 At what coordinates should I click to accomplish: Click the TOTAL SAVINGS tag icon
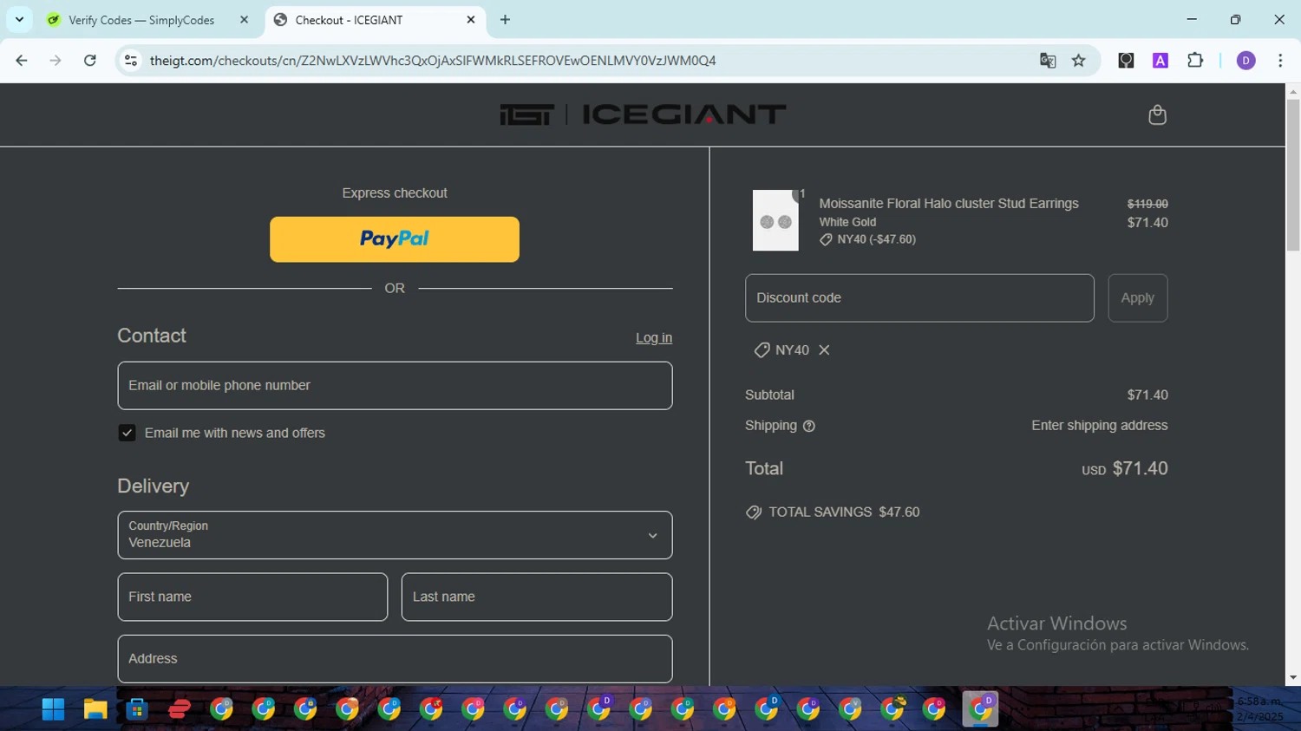pyautogui.click(x=754, y=512)
